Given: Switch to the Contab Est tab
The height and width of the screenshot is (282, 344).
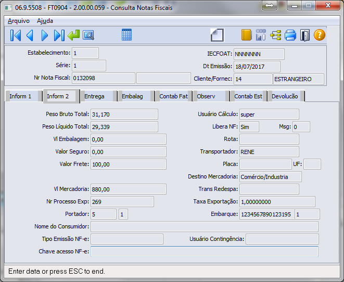Looking at the screenshot, I should (249, 96).
